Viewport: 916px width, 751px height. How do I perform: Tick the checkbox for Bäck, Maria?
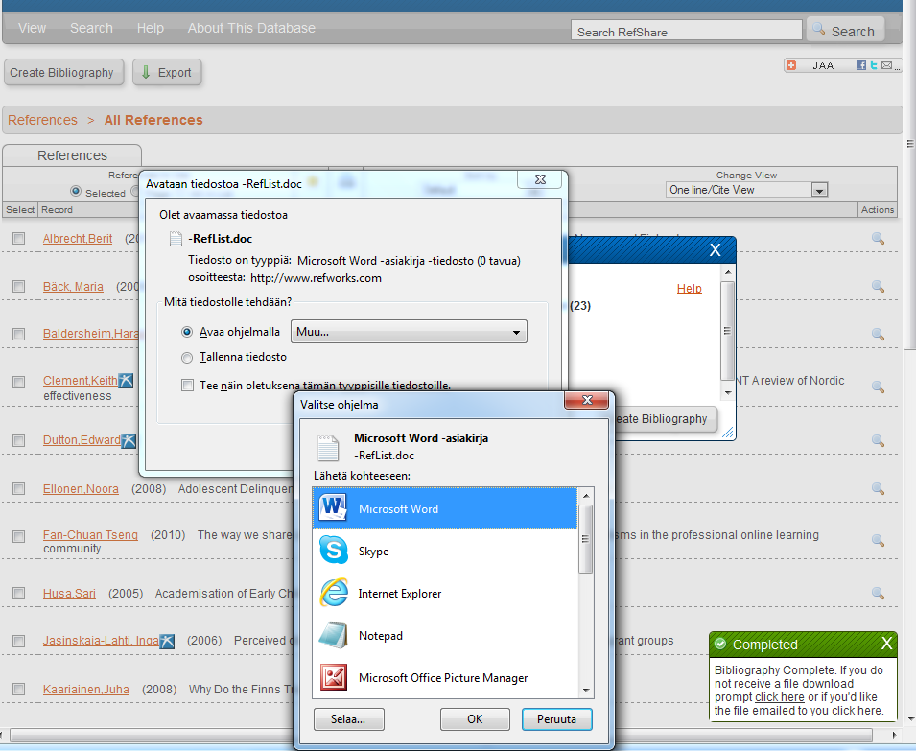(18, 286)
